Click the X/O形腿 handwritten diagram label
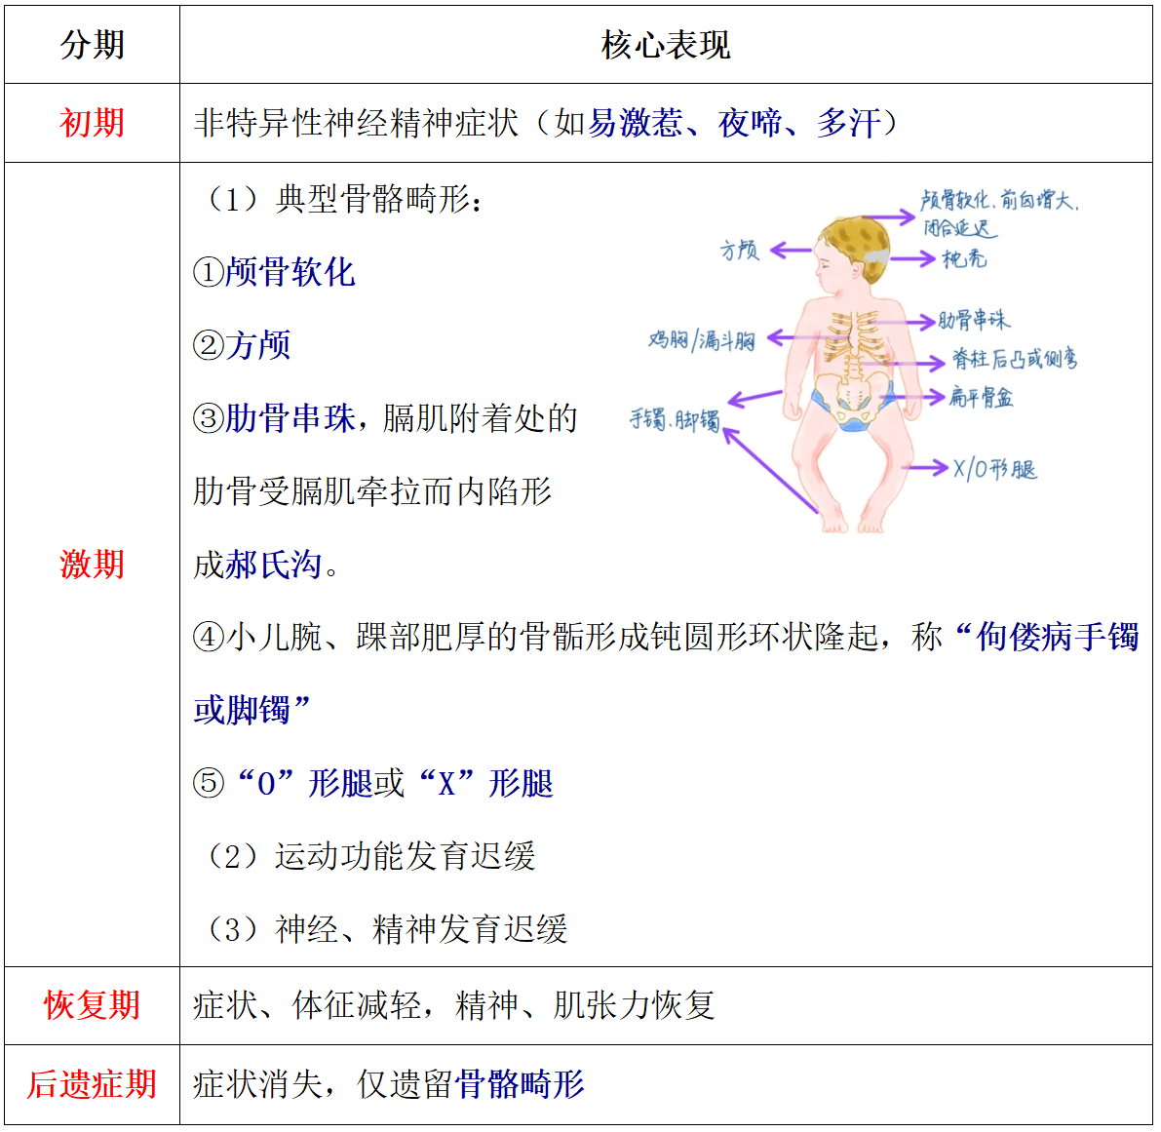This screenshot has height=1132, width=1161. coord(994,469)
